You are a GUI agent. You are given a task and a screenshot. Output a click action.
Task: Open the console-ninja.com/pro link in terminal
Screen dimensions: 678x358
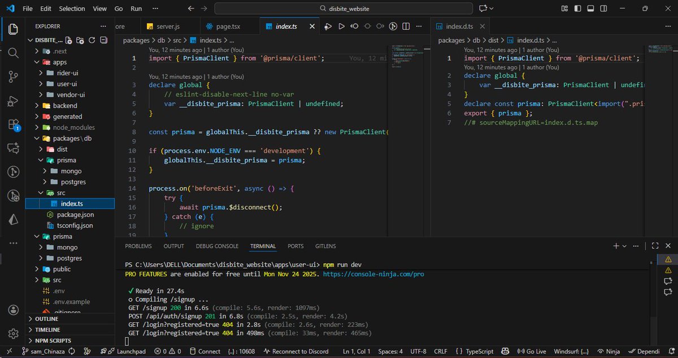click(x=373, y=274)
